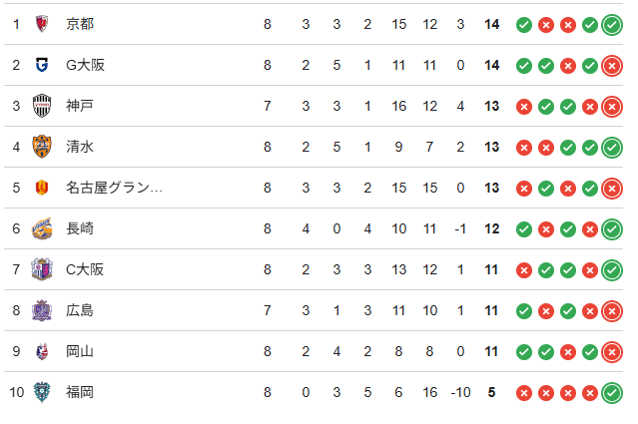638x424 pixels.
Task: Click the 長崎 club logo
Action: tap(42, 228)
